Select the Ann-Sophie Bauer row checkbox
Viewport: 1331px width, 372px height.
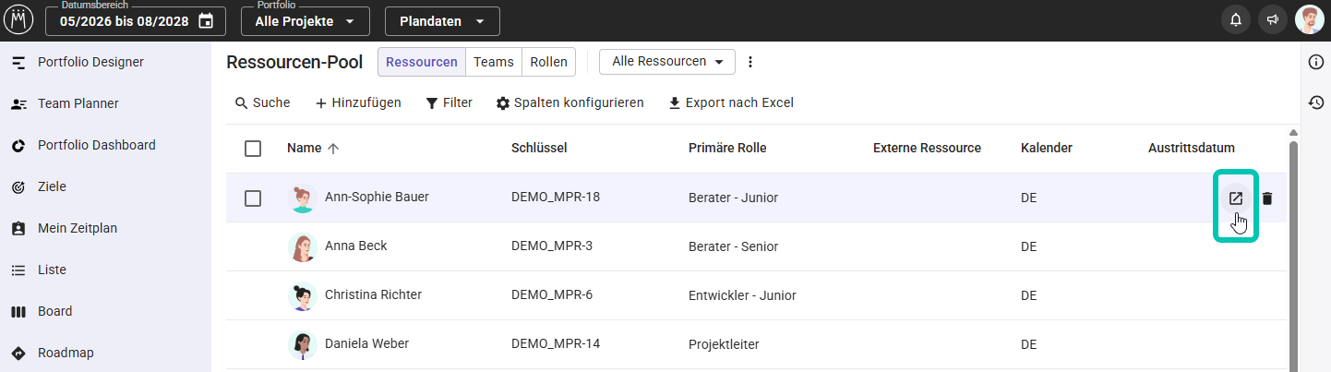click(x=253, y=198)
